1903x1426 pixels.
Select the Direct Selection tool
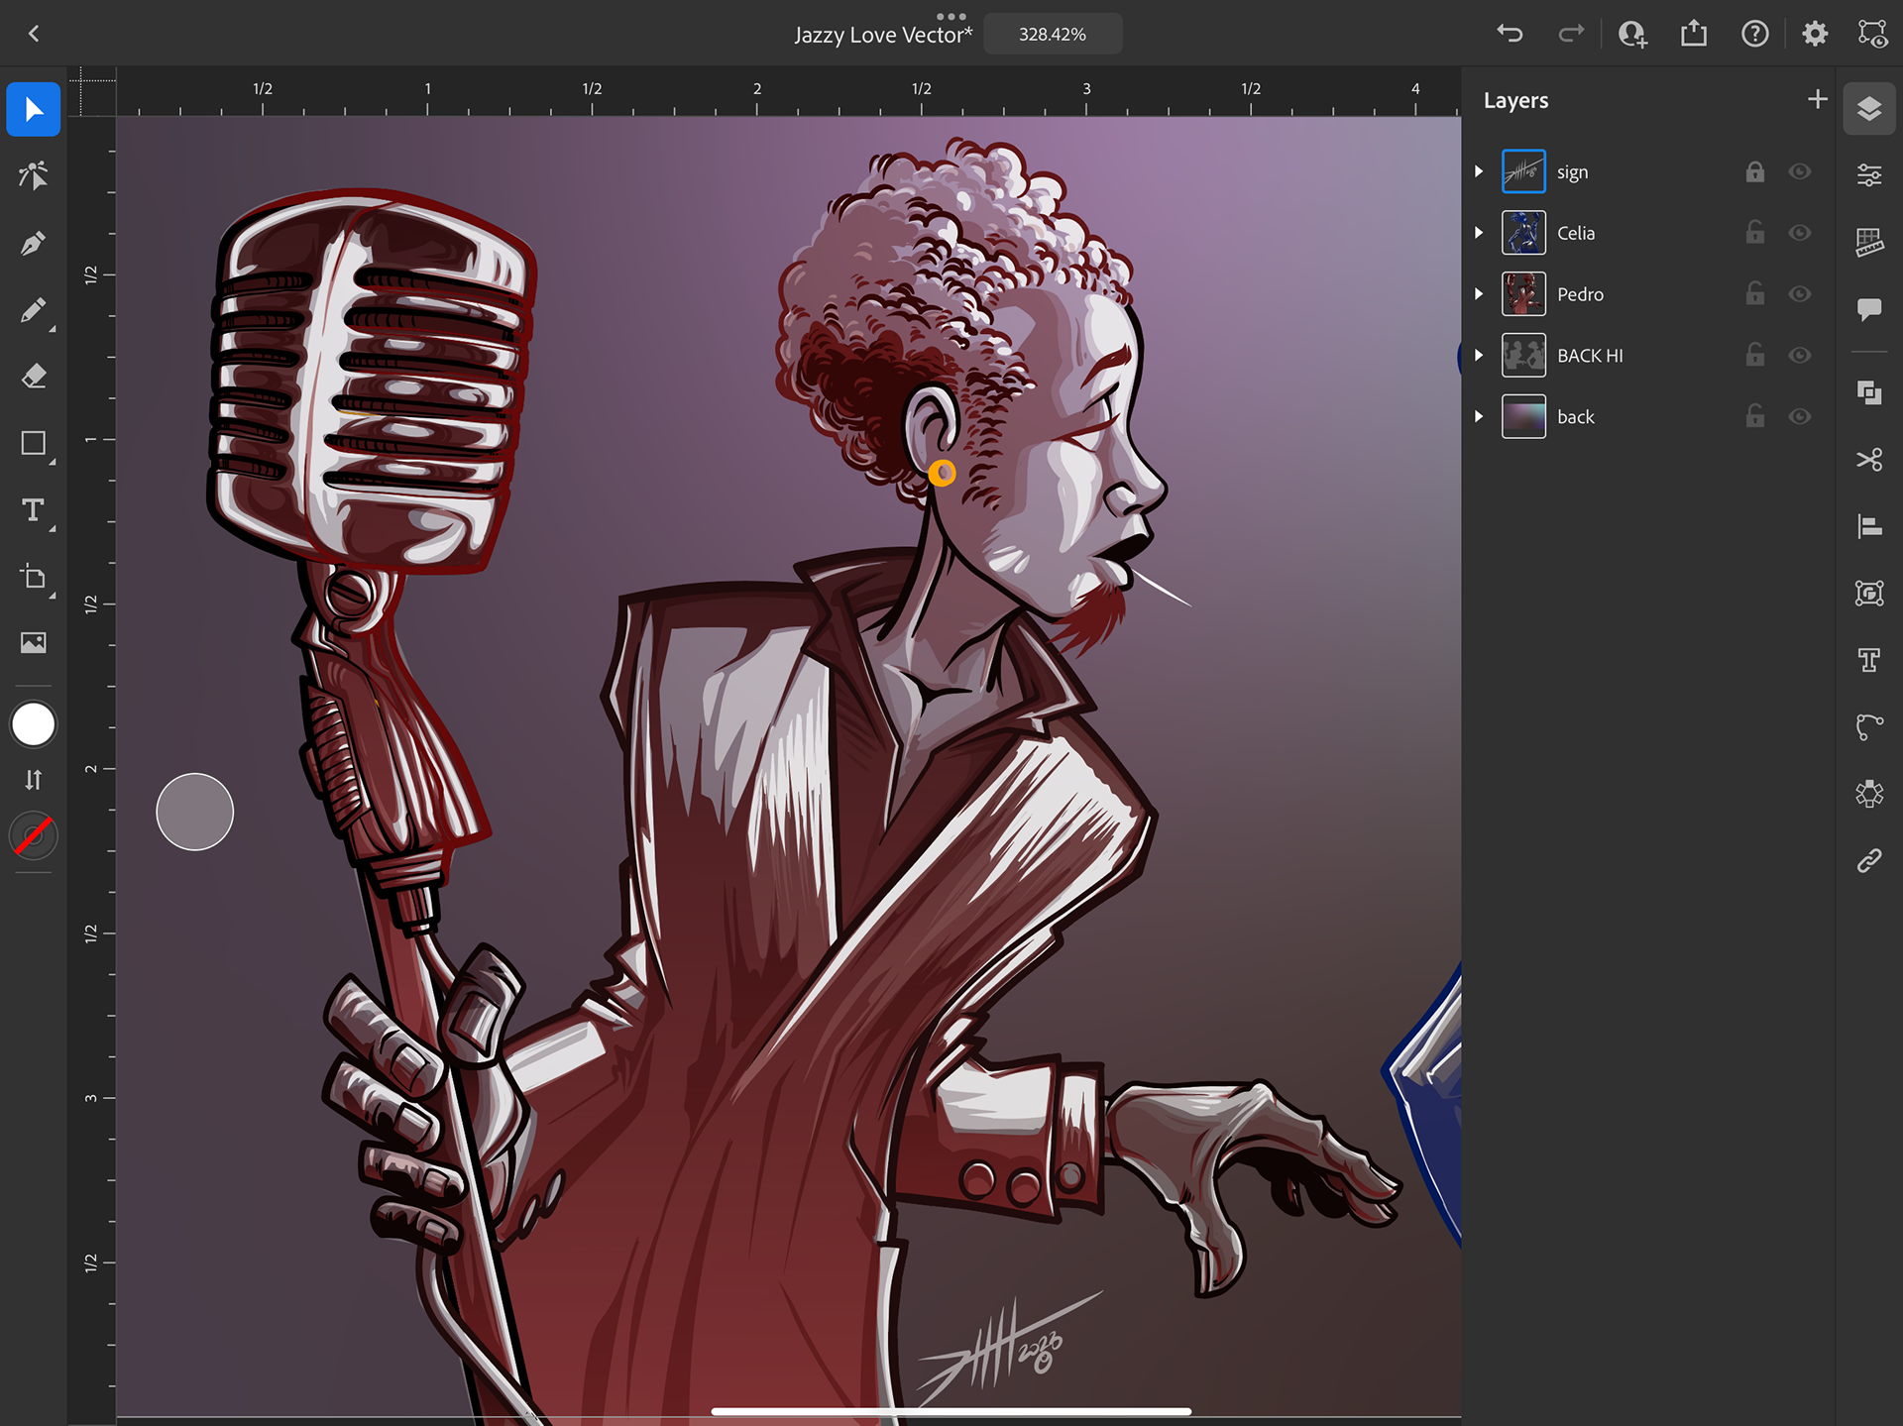coord(34,175)
